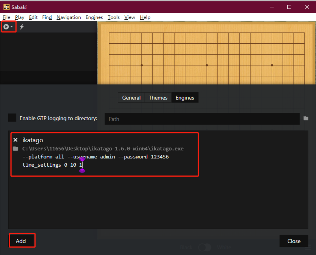Open GTP log directory folder browser icon
The height and width of the screenshot is (255, 316).
click(x=306, y=118)
